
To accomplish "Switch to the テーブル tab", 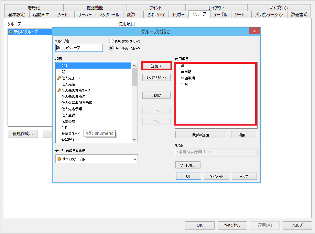I will coord(220,14).
